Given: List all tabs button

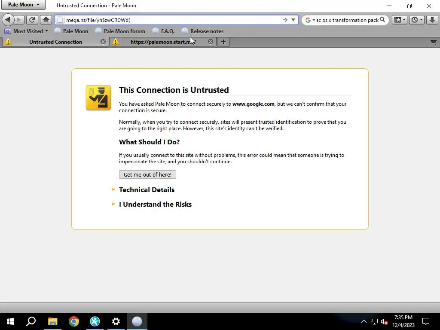Looking at the screenshot, I should pyautogui.click(x=434, y=42).
